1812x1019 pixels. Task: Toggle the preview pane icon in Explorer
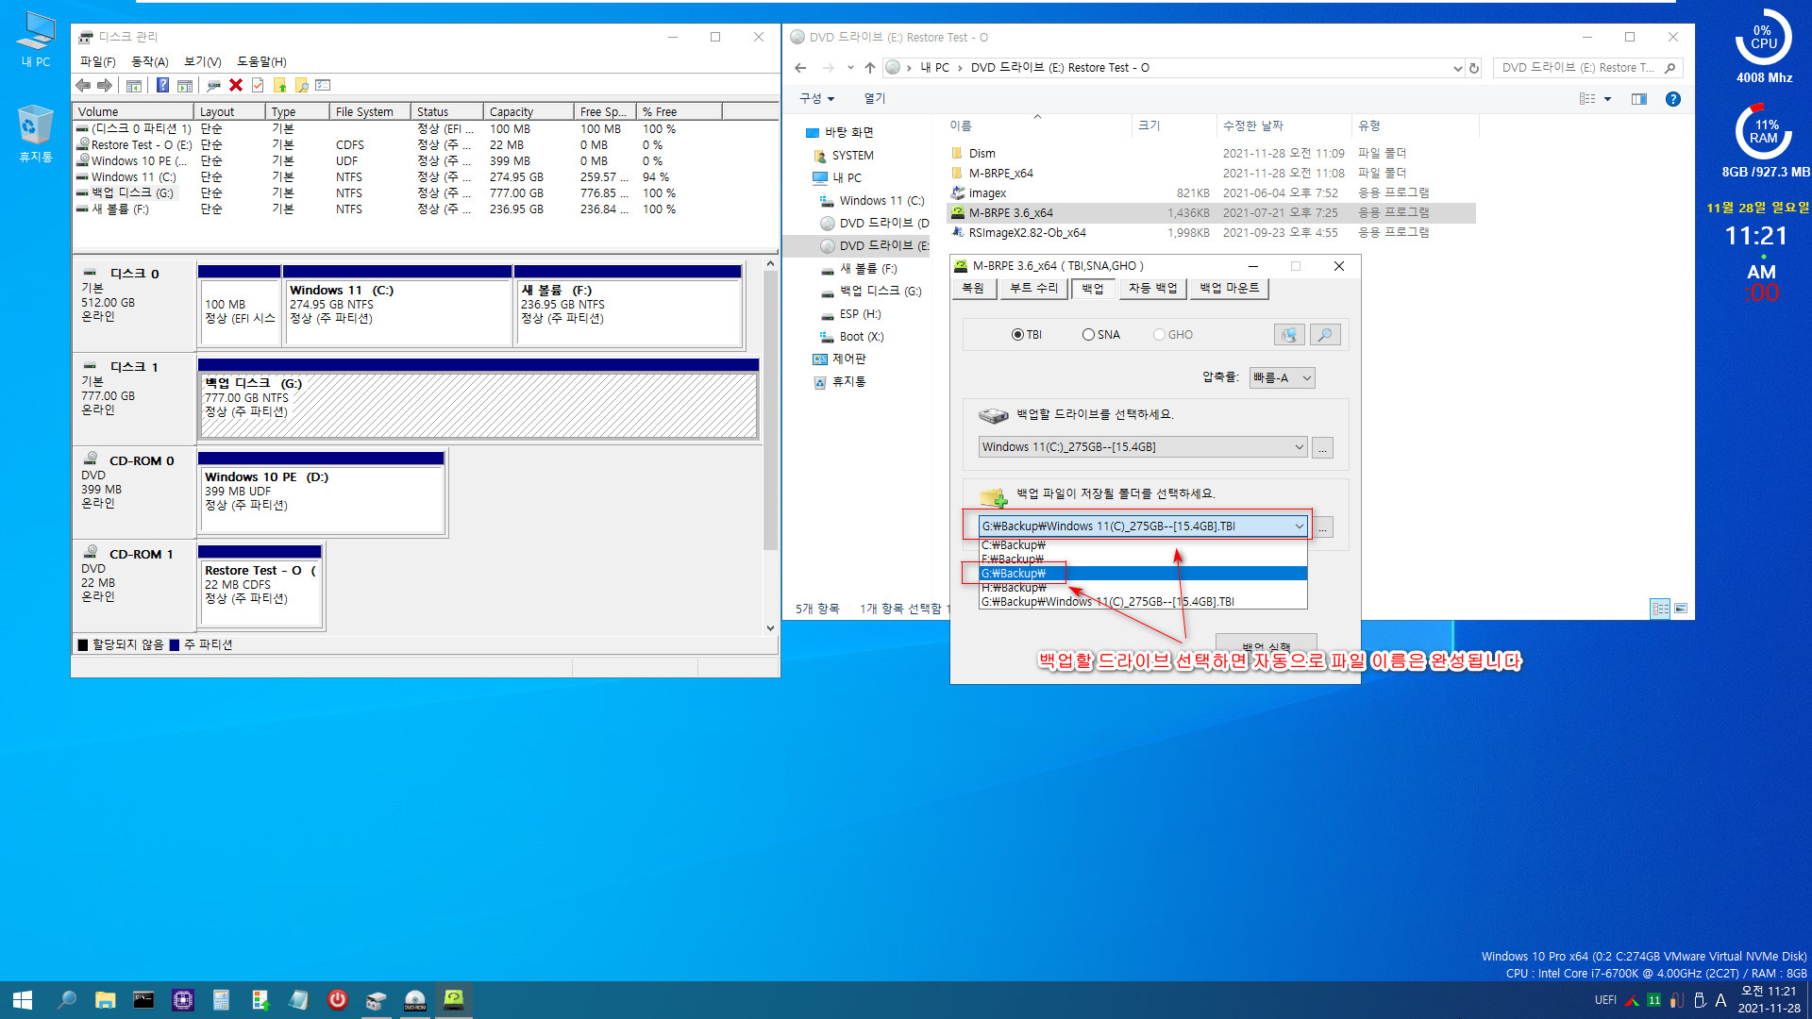[1639, 99]
